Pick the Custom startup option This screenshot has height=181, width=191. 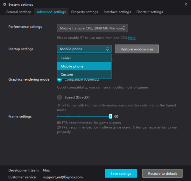point(84,75)
